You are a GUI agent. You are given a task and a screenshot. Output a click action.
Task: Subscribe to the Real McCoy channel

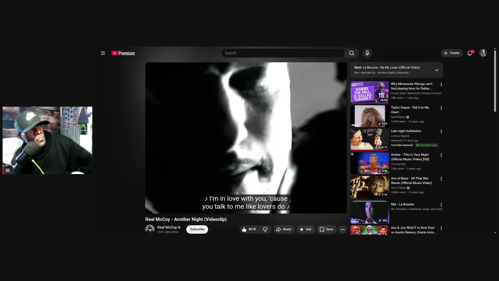click(197, 229)
